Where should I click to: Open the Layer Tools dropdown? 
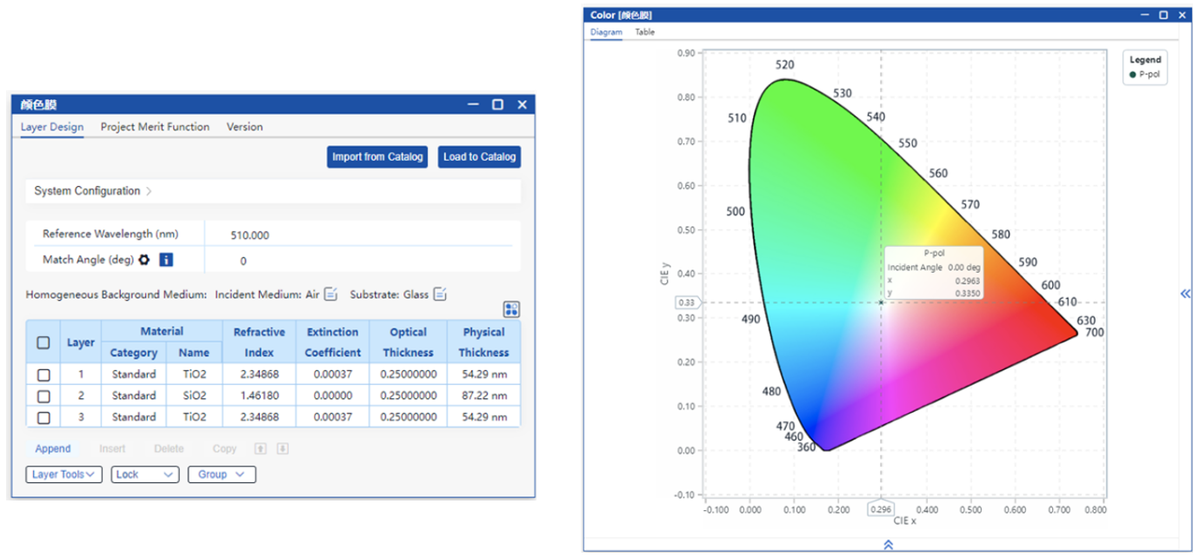(63, 474)
